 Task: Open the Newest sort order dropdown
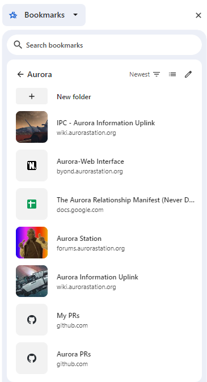(x=145, y=74)
